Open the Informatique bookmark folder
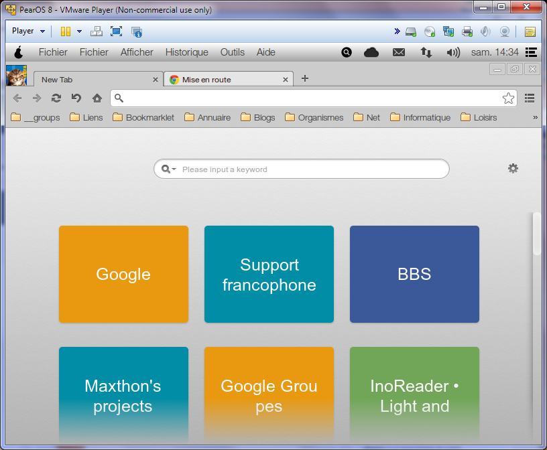Screen dimensions: 547x450 tap(420, 117)
